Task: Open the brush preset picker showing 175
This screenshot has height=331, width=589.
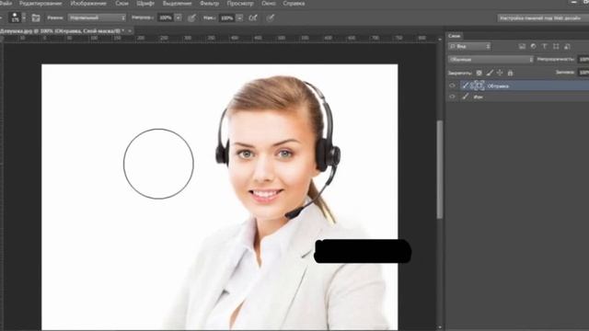Action: pyautogui.click(x=15, y=17)
